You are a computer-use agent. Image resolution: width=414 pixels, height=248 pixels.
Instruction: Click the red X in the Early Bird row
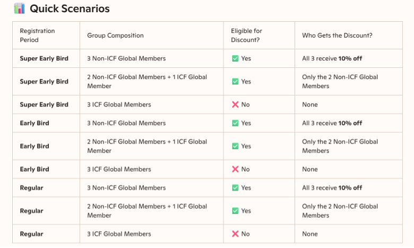[235, 169]
